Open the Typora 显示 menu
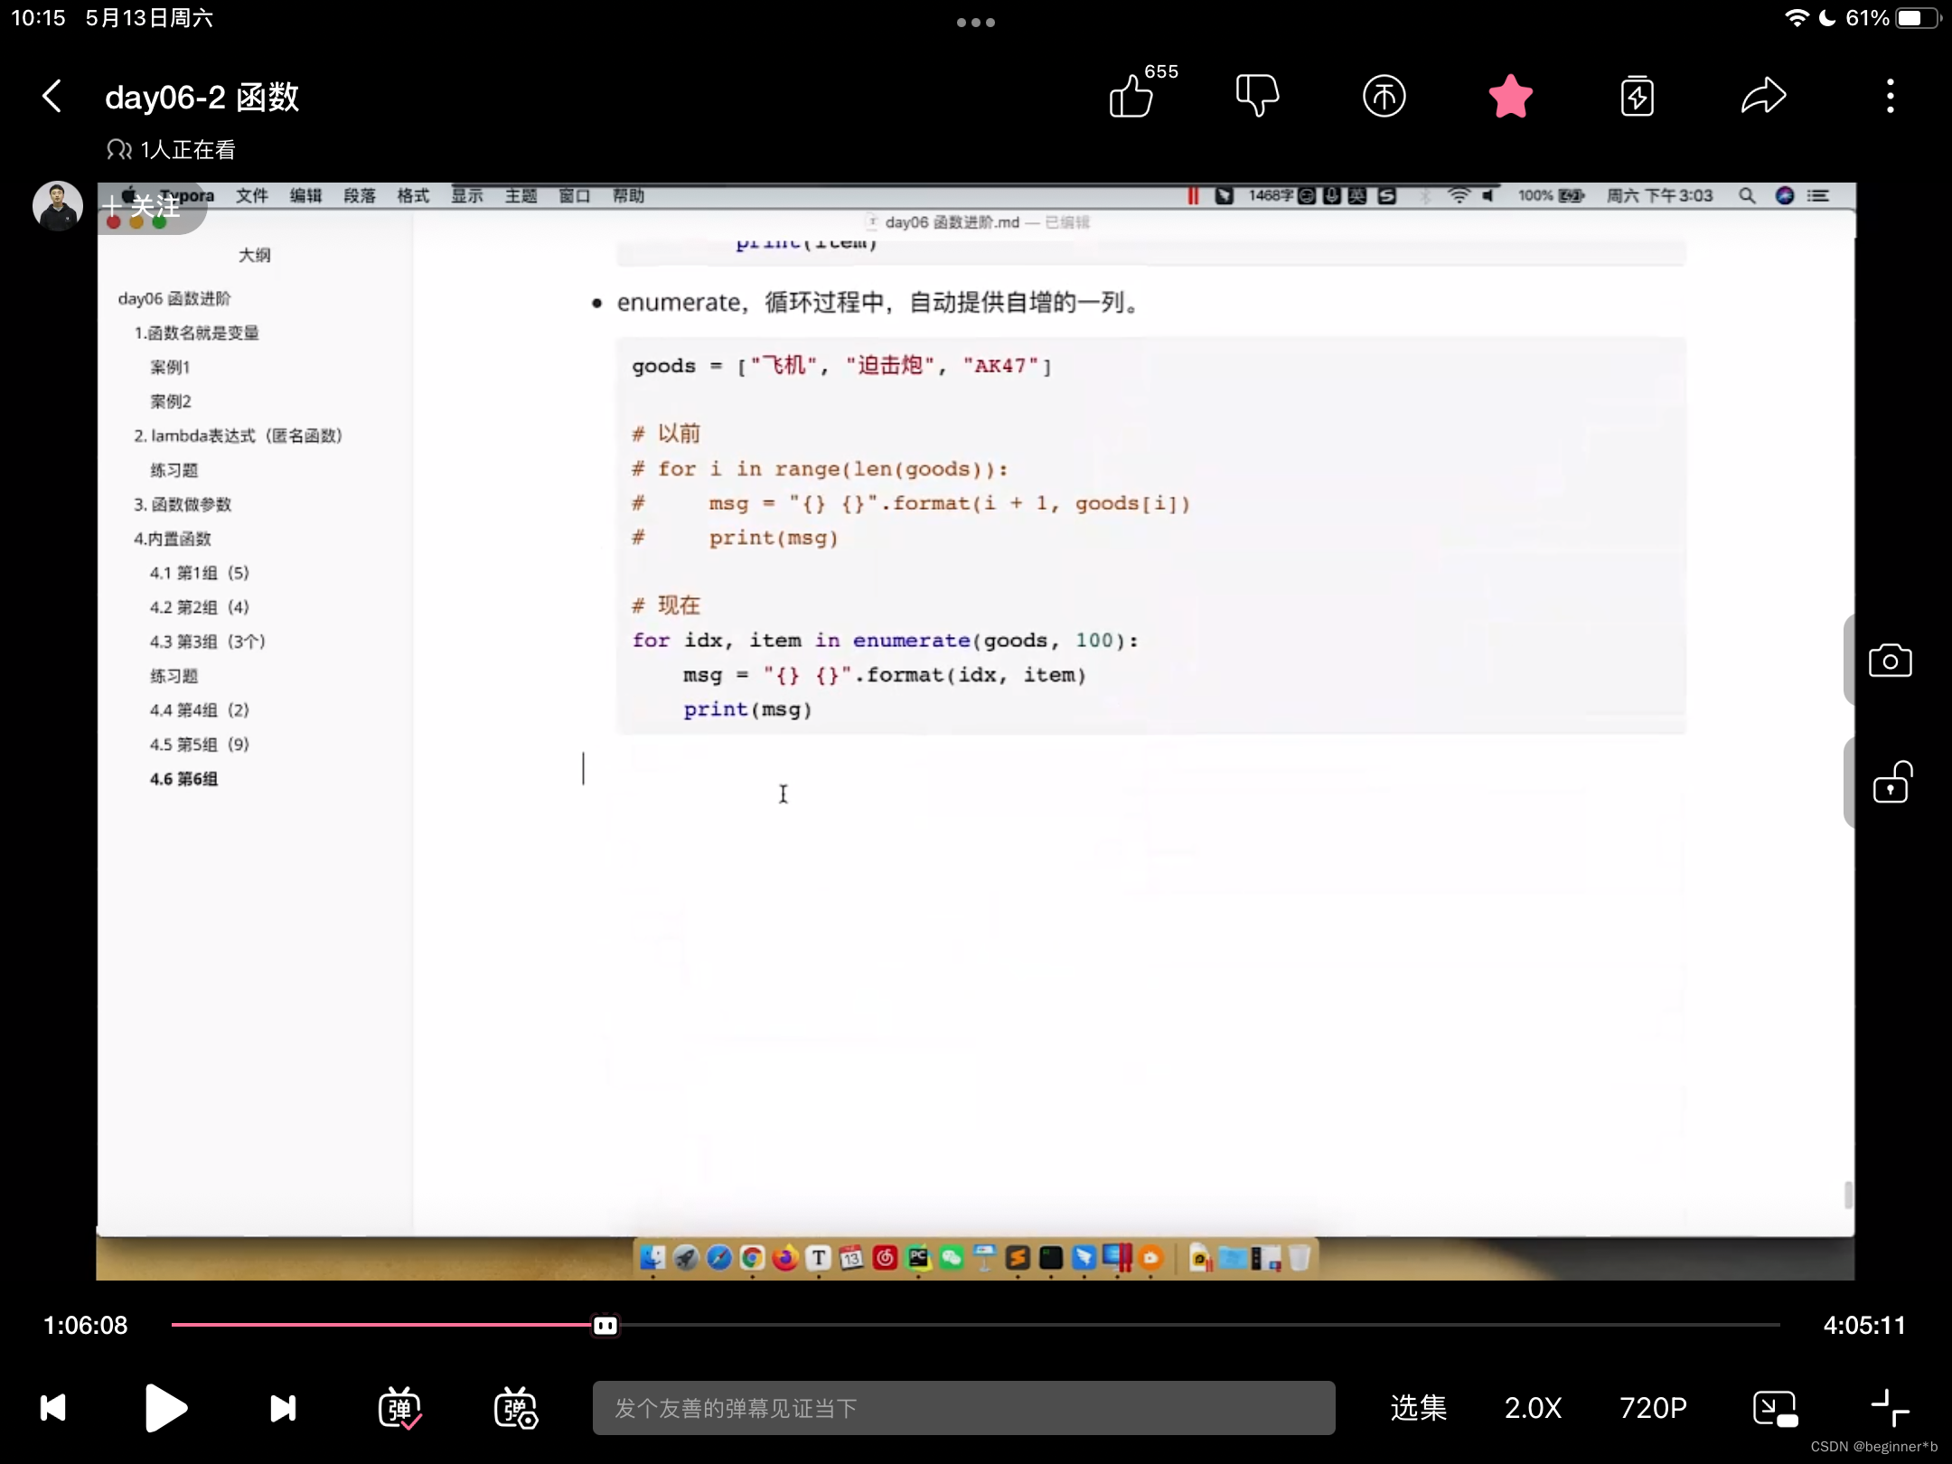Viewport: 1952px width, 1464px height. (x=467, y=196)
